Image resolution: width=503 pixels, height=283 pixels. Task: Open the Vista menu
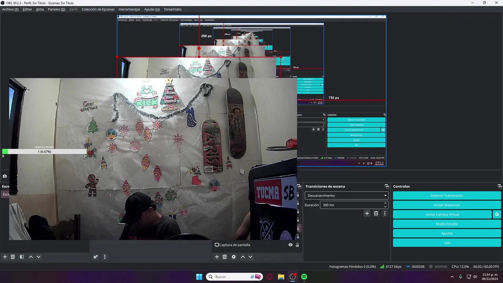pos(40,9)
